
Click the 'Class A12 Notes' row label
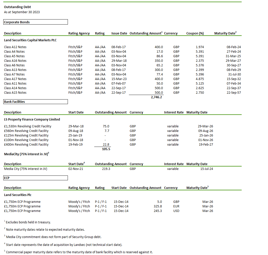point(15,47)
